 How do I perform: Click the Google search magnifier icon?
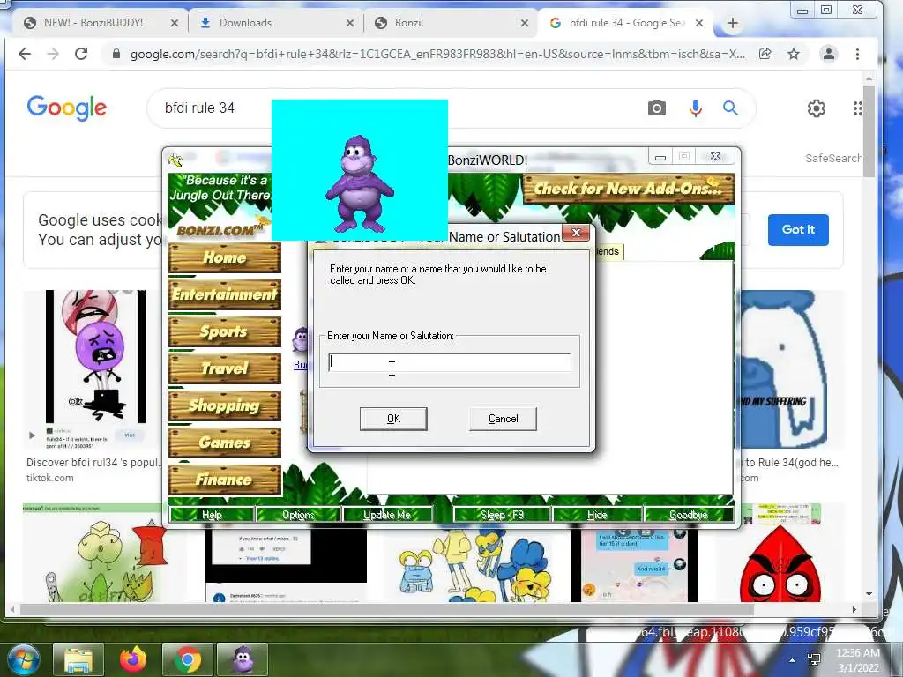pyautogui.click(x=730, y=108)
